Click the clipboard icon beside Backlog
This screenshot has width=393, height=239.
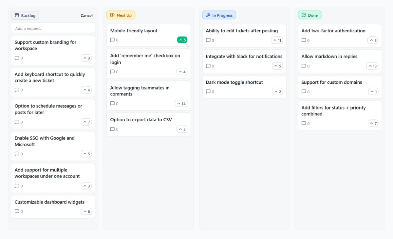pyautogui.click(x=17, y=15)
